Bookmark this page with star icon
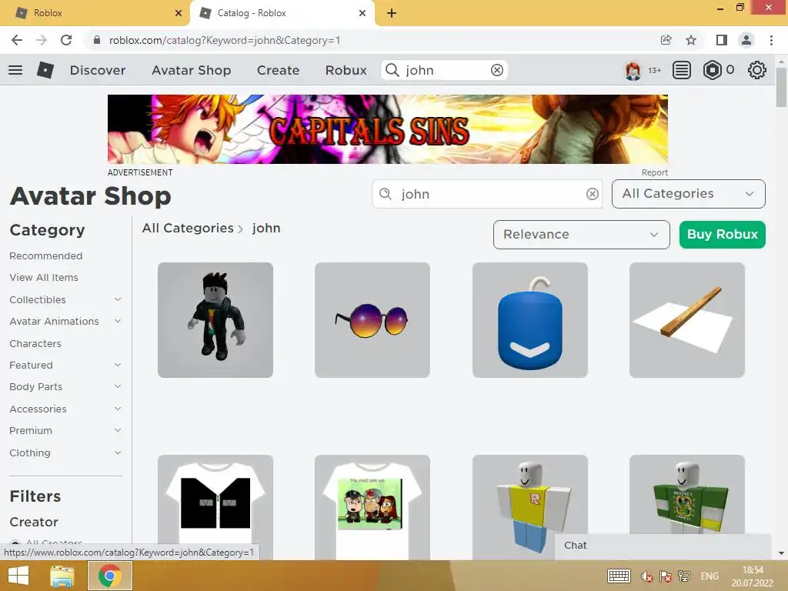 [691, 40]
